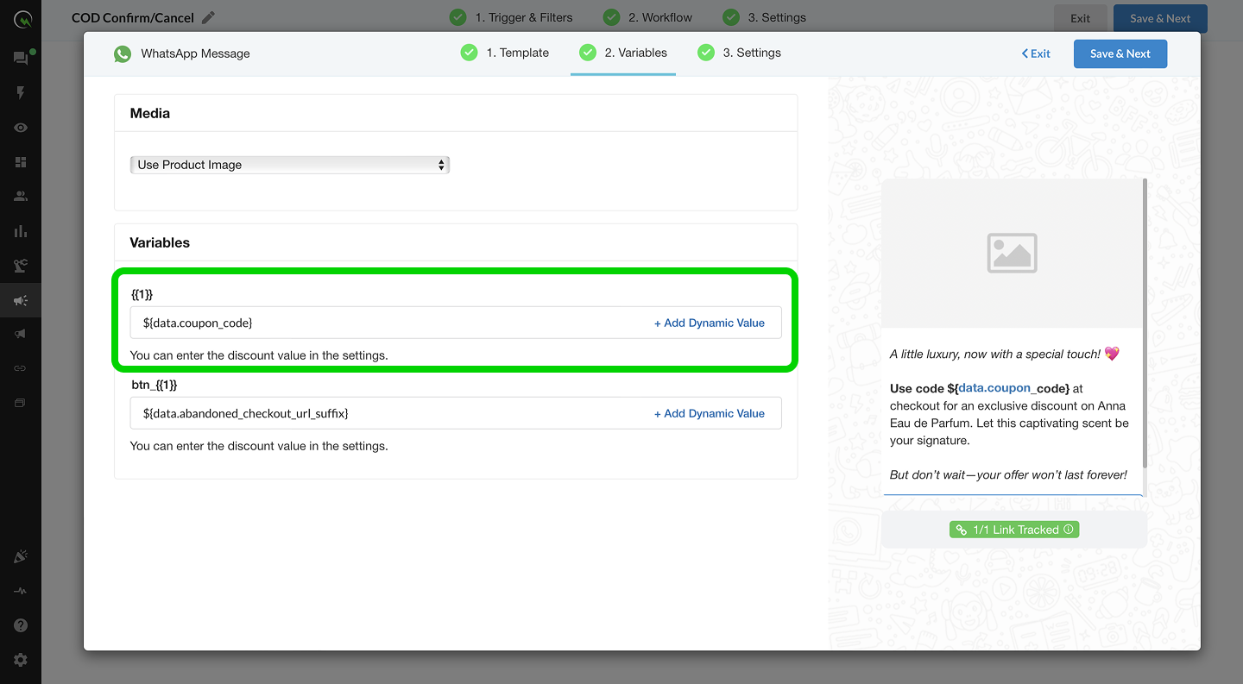Open the dashboard grid icon
The image size is (1243, 684).
pyautogui.click(x=21, y=162)
